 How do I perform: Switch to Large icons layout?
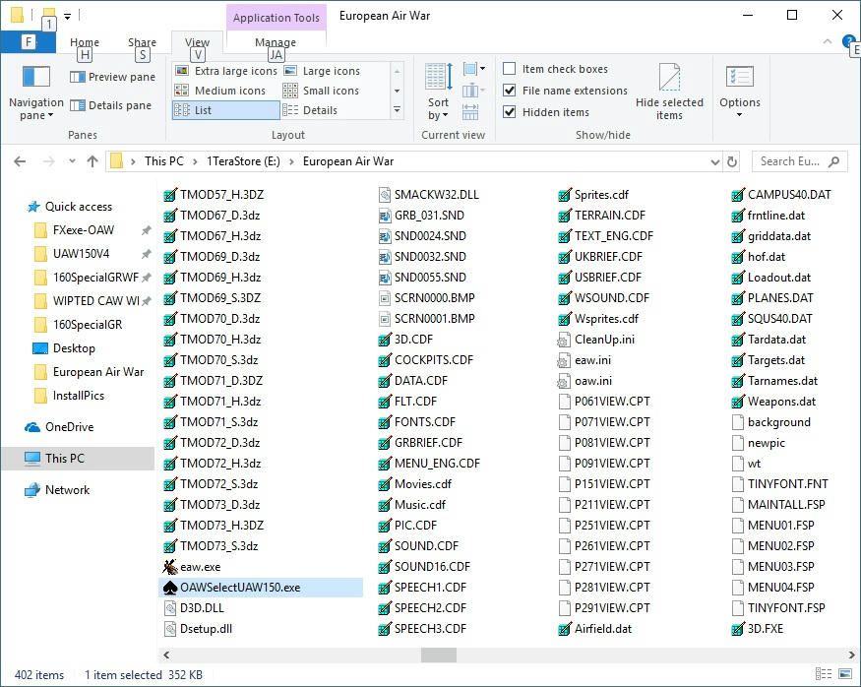[x=322, y=71]
